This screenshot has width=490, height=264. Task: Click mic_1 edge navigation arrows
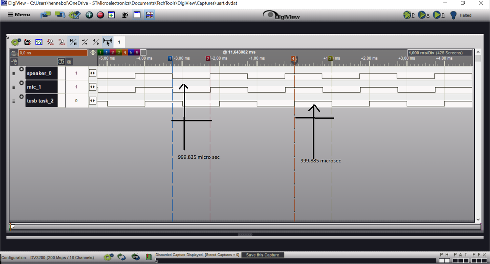pyautogui.click(x=92, y=87)
